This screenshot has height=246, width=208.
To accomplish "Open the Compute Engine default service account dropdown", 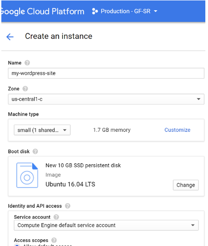I will pyautogui.click(x=106, y=225).
